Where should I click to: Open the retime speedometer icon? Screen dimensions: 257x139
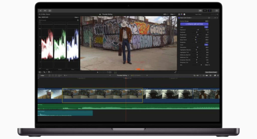click(x=49, y=72)
